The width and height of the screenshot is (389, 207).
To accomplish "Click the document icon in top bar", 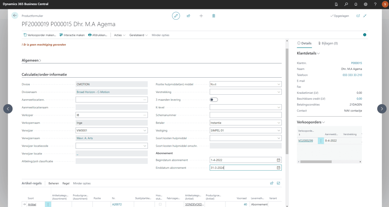I will [336, 4].
